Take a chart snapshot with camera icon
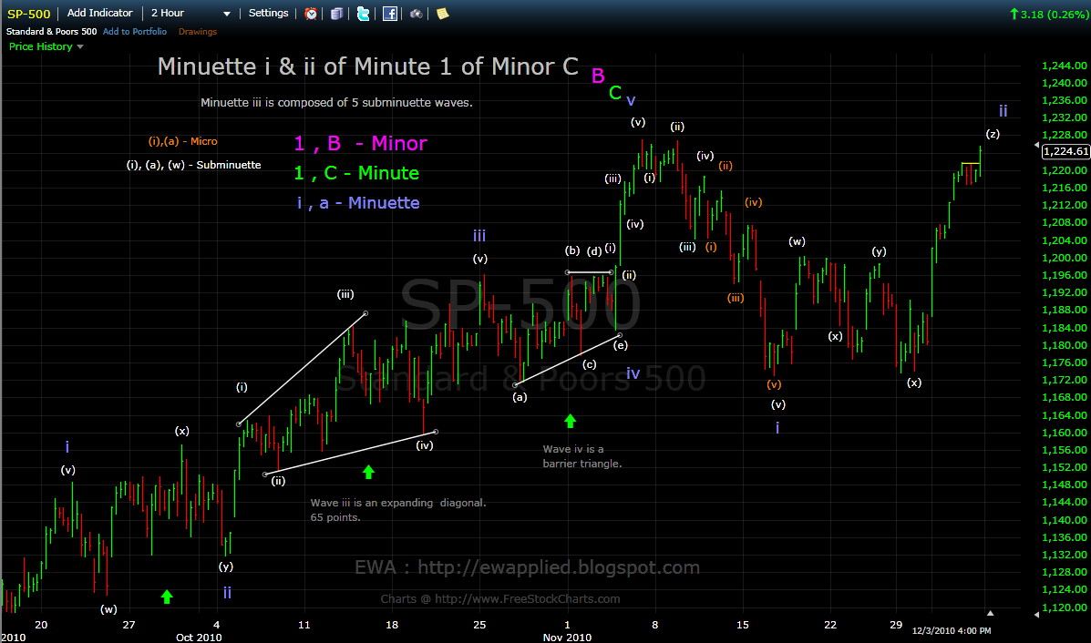 [417, 14]
